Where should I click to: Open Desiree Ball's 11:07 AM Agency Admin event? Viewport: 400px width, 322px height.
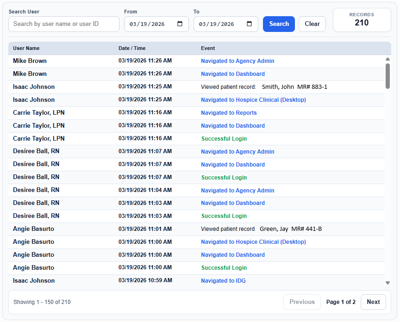(237, 152)
